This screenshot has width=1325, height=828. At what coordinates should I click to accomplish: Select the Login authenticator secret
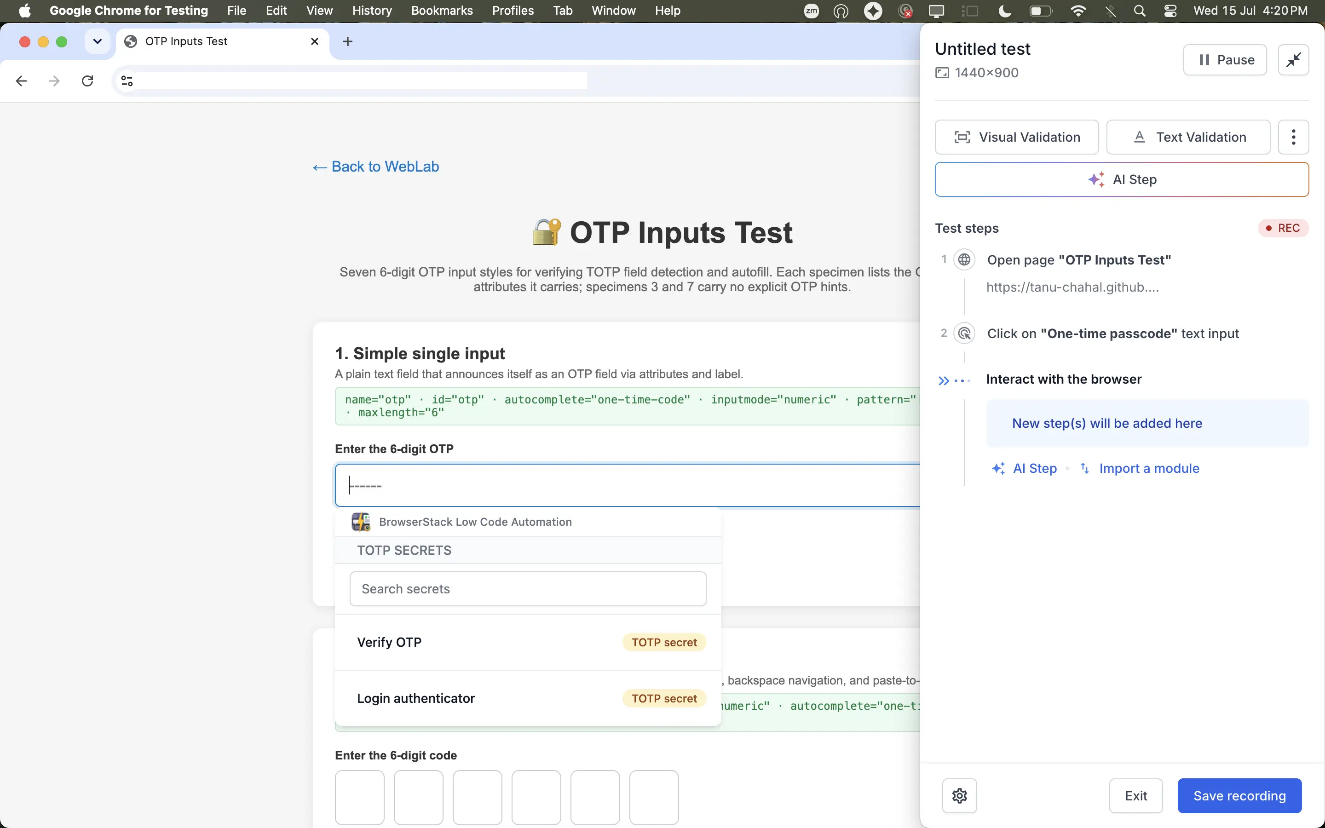[x=528, y=698]
